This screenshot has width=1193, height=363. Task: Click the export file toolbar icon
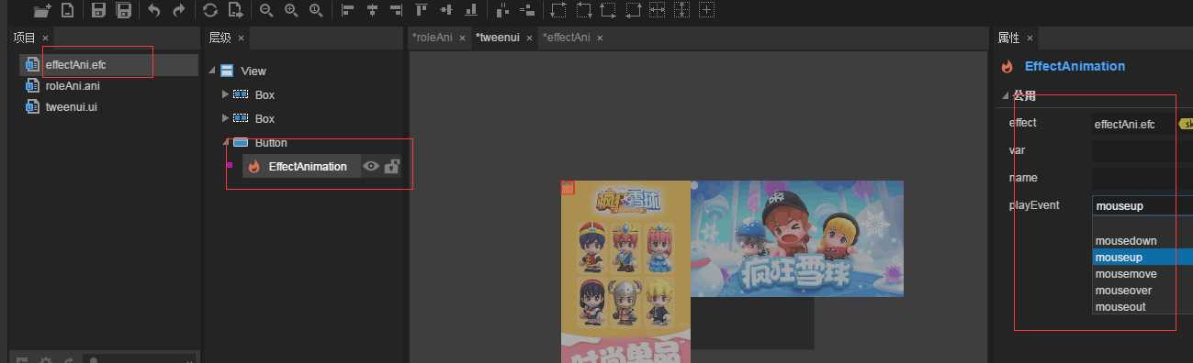(x=235, y=11)
